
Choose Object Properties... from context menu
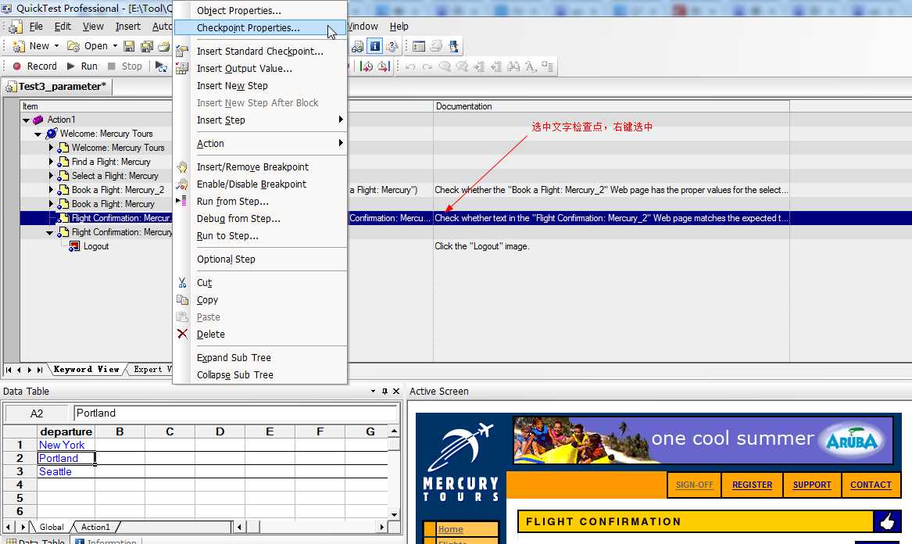pyautogui.click(x=260, y=10)
